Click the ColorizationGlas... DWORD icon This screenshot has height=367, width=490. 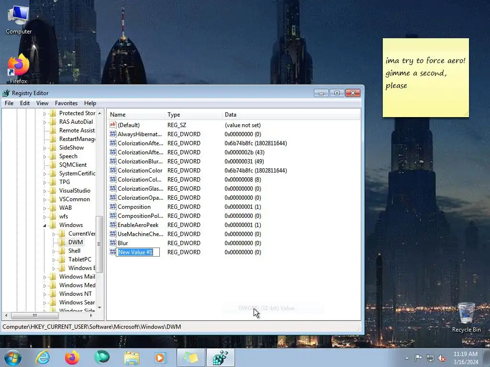[x=113, y=188]
